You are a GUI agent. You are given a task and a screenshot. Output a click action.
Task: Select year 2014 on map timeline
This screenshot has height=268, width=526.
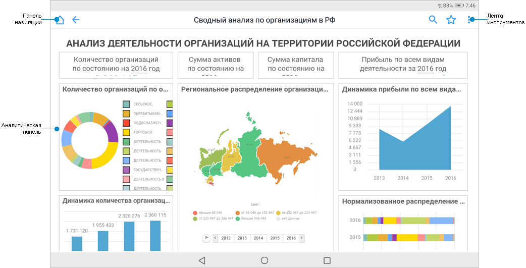coord(258,238)
